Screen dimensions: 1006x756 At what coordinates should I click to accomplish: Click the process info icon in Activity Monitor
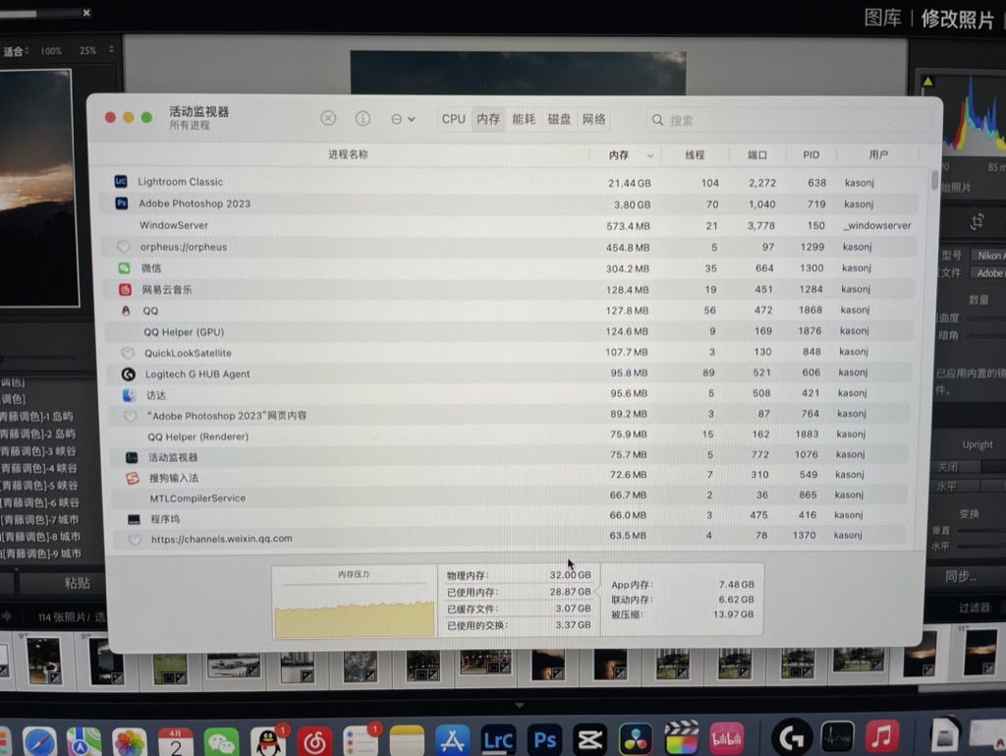362,118
